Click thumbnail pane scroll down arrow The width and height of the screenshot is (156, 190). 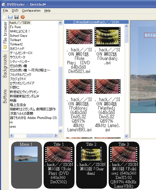coord(126,136)
